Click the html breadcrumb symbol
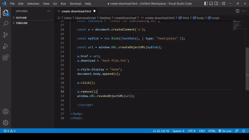 (x=184, y=18)
